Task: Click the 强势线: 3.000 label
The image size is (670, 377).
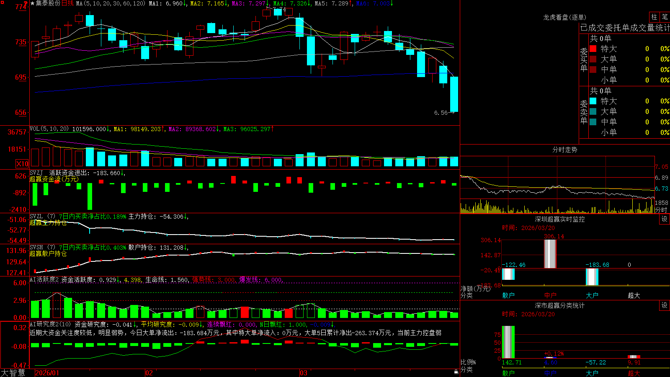Action: [x=214, y=279]
